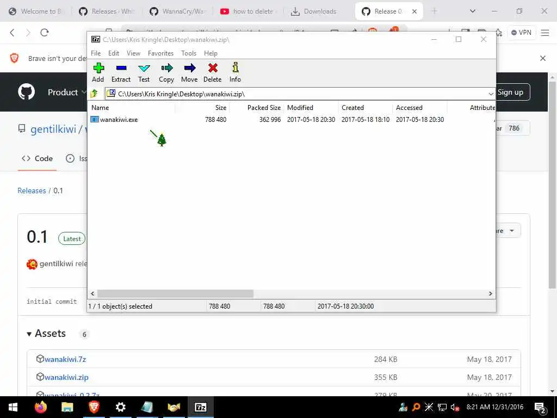557x418 pixels.
Task: Click the 7-Zip taskbar icon
Action: tap(201, 407)
